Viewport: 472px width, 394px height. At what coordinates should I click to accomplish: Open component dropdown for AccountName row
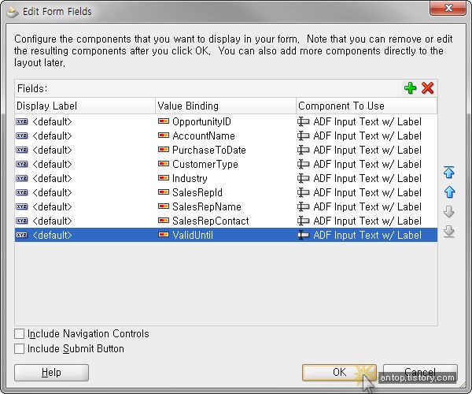pyautogui.click(x=367, y=136)
